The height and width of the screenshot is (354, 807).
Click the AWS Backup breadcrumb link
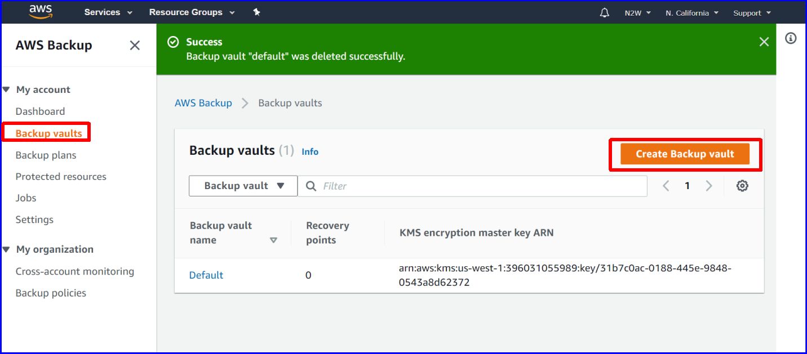click(x=203, y=103)
